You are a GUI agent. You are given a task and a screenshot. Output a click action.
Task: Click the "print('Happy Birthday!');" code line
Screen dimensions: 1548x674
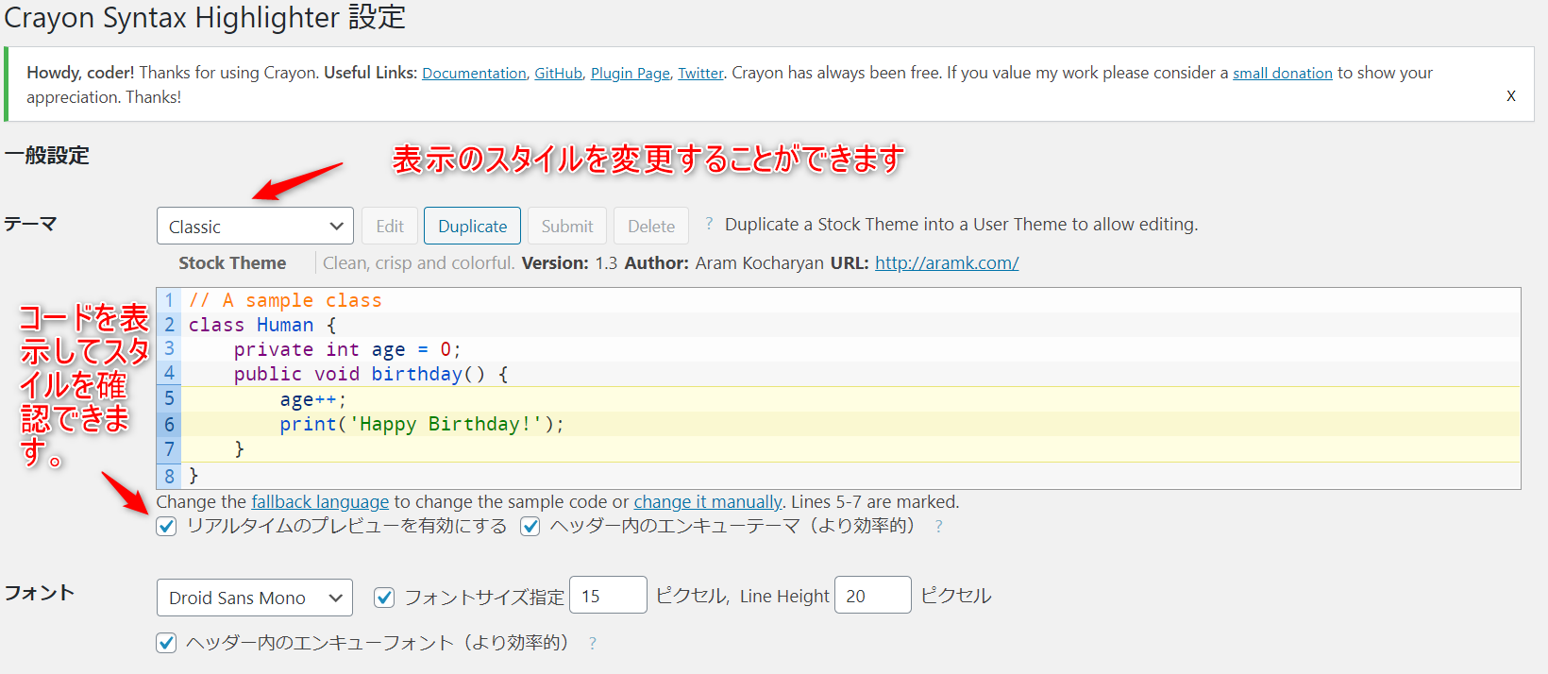(x=421, y=424)
